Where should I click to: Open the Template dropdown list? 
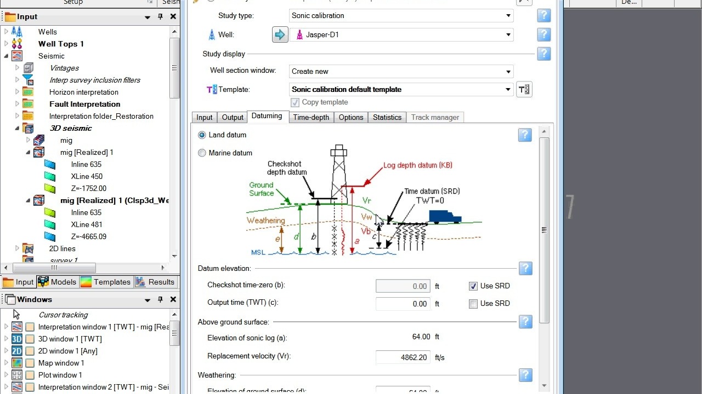point(508,89)
